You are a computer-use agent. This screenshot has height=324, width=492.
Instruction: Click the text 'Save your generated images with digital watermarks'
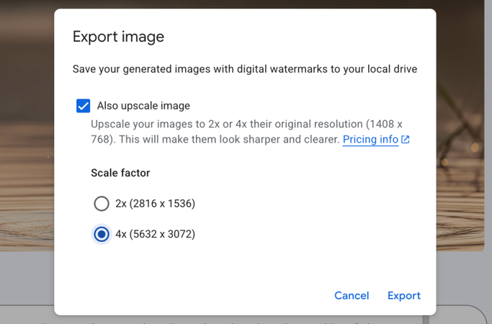click(200, 69)
